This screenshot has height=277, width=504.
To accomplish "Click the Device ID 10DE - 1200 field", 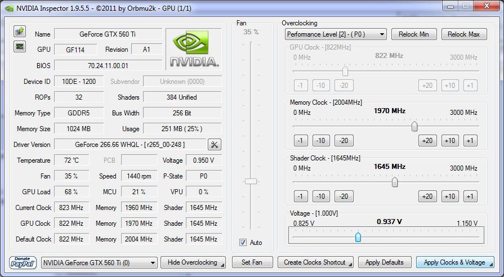I will tap(79, 81).
